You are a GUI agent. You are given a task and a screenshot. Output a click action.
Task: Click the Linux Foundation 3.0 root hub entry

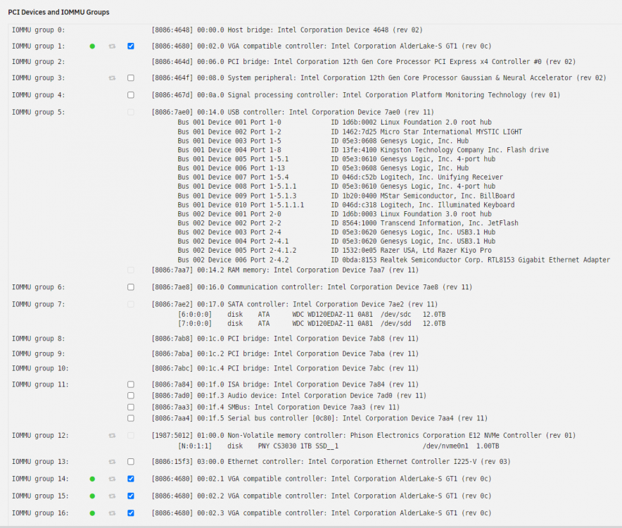[x=335, y=214]
